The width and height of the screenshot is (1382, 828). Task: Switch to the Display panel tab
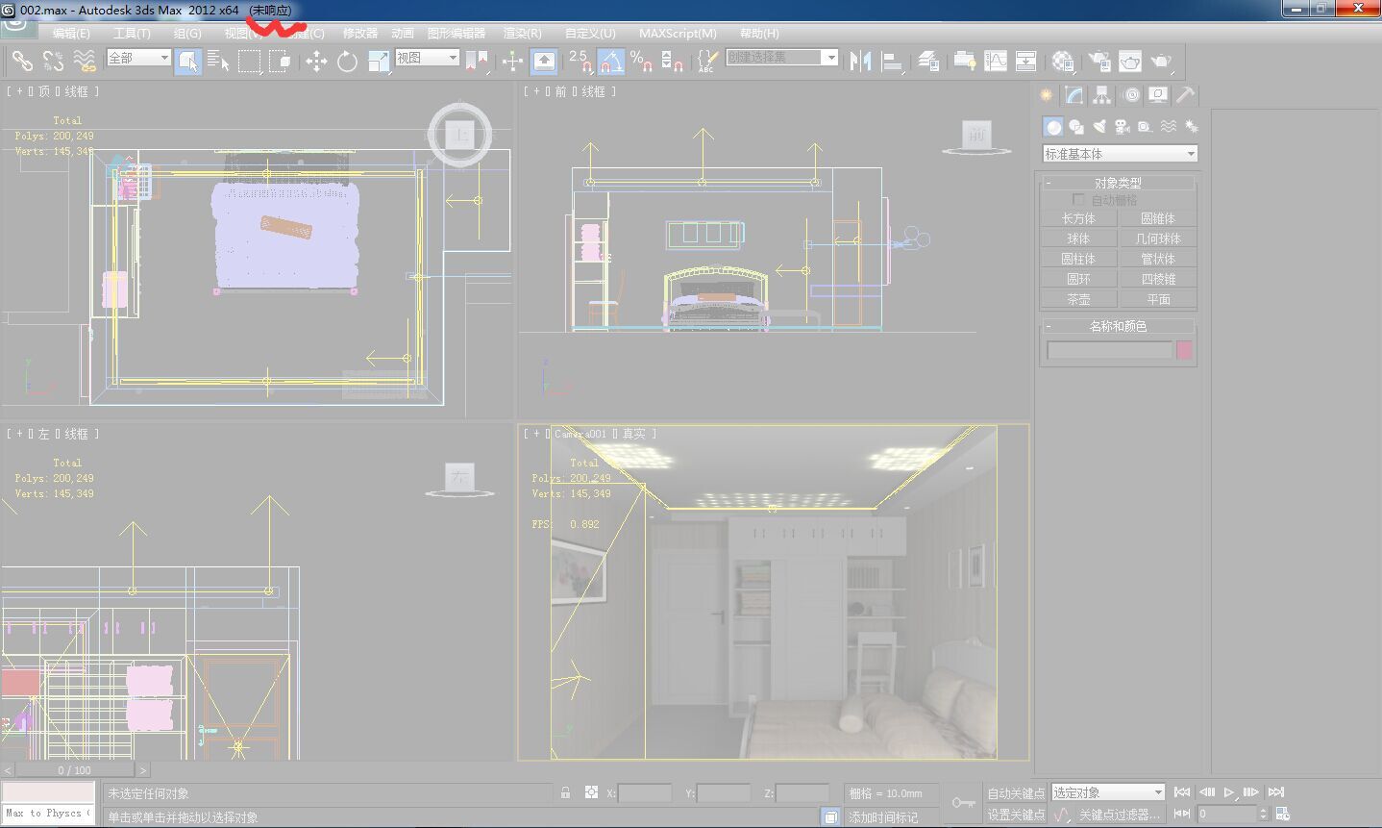pos(1158,95)
